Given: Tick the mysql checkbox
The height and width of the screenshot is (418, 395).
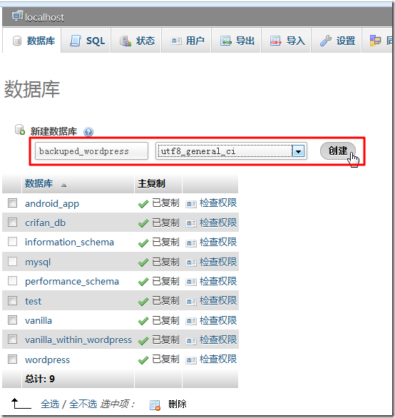Looking at the screenshot, I should tap(13, 262).
